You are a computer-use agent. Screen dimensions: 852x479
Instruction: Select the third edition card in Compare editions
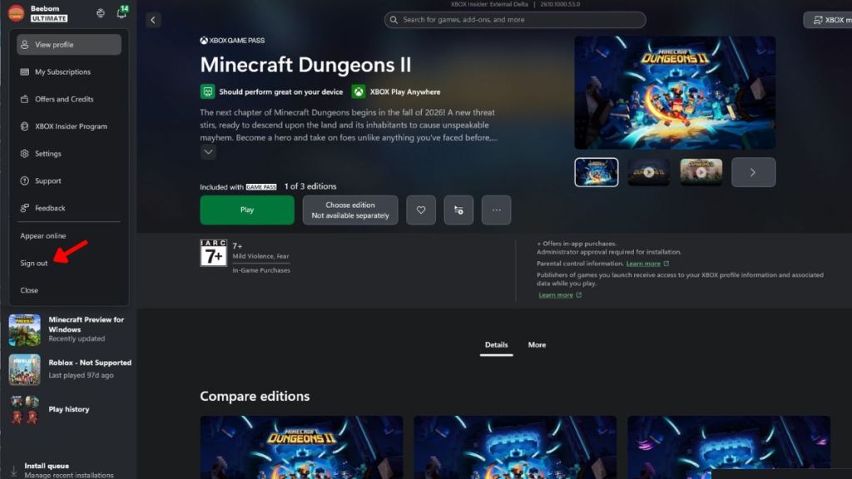[729, 447]
